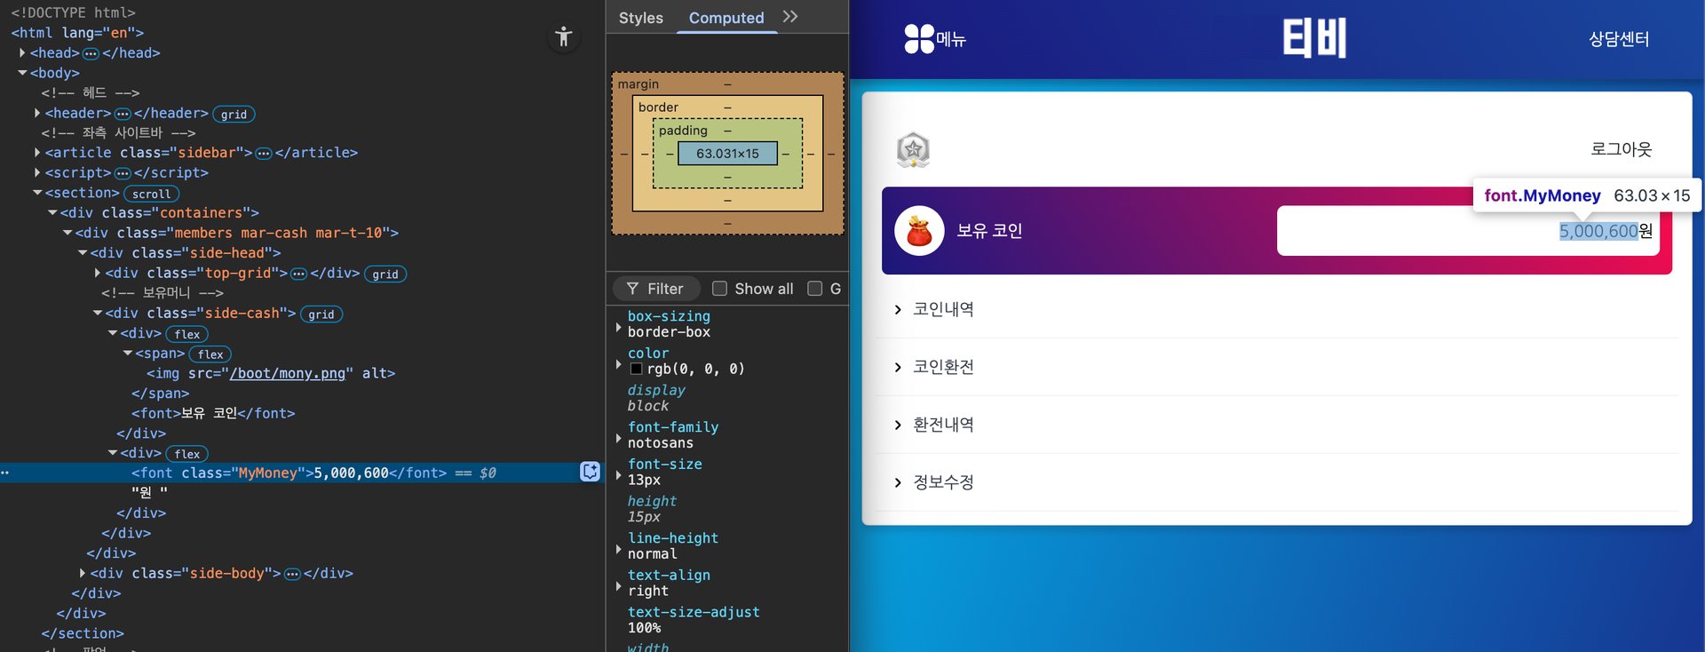Open the three-dot actions on selected line
The height and width of the screenshot is (652, 1705).
point(5,473)
